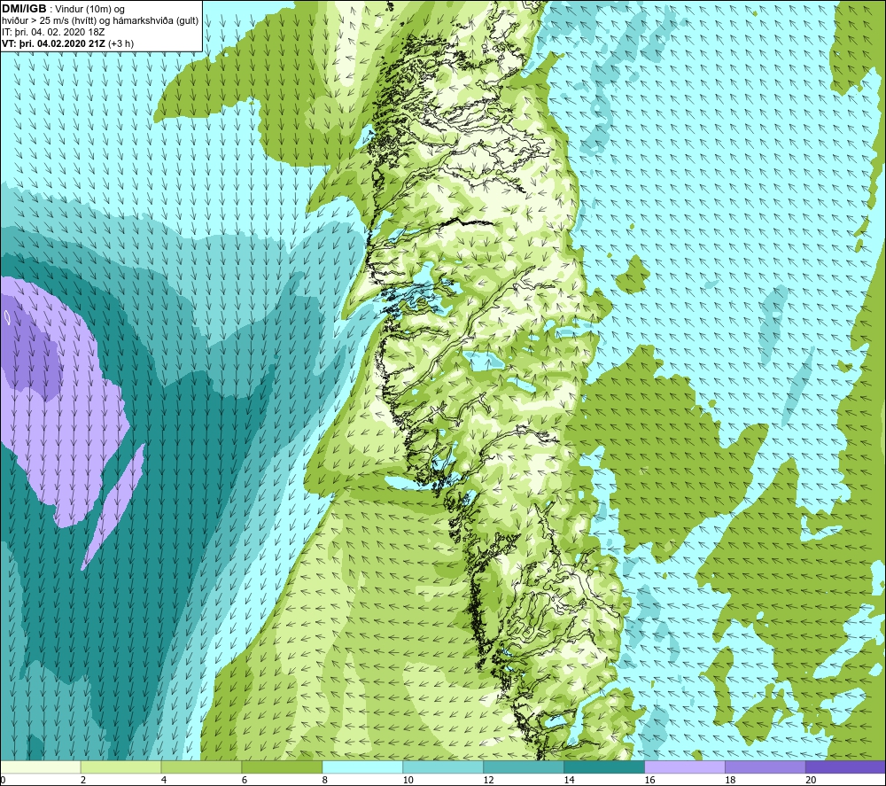Click the '20' scale label
Image resolution: width=886 pixels, height=786 pixels.
coord(811,780)
